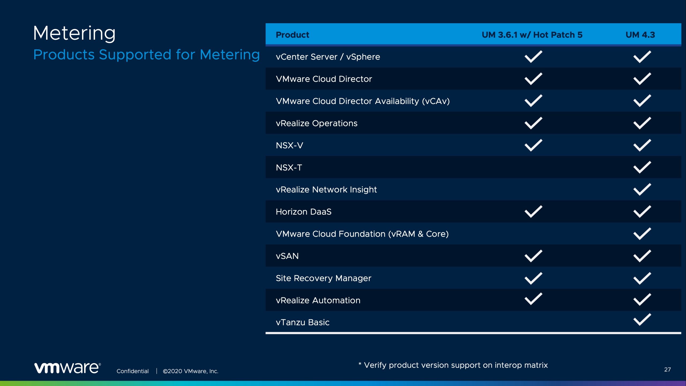The width and height of the screenshot is (686, 386).
Task: Click vRealize Automation UM 3.6.1 checkmark
Action: 533,299
